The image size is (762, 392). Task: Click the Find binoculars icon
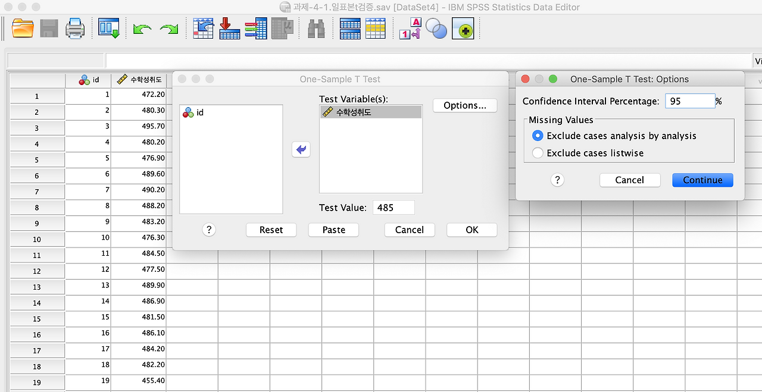tap(316, 29)
